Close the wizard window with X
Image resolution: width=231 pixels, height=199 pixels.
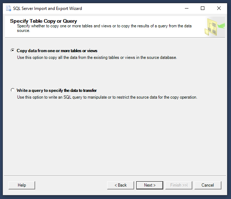click(x=219, y=9)
